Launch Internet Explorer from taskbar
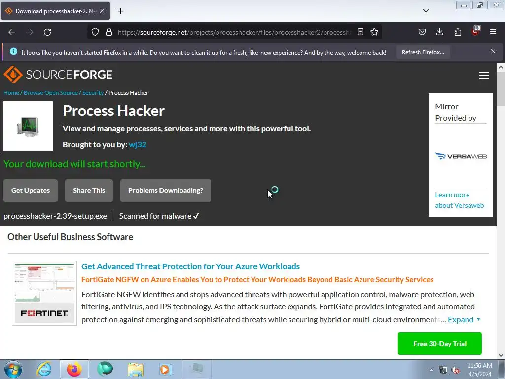The image size is (505, 379). (44, 369)
